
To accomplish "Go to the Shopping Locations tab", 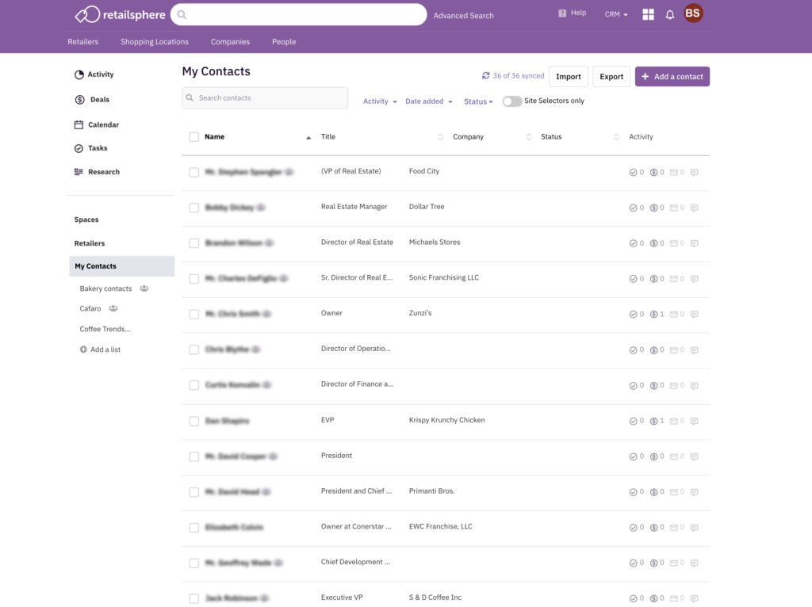I will coord(155,42).
